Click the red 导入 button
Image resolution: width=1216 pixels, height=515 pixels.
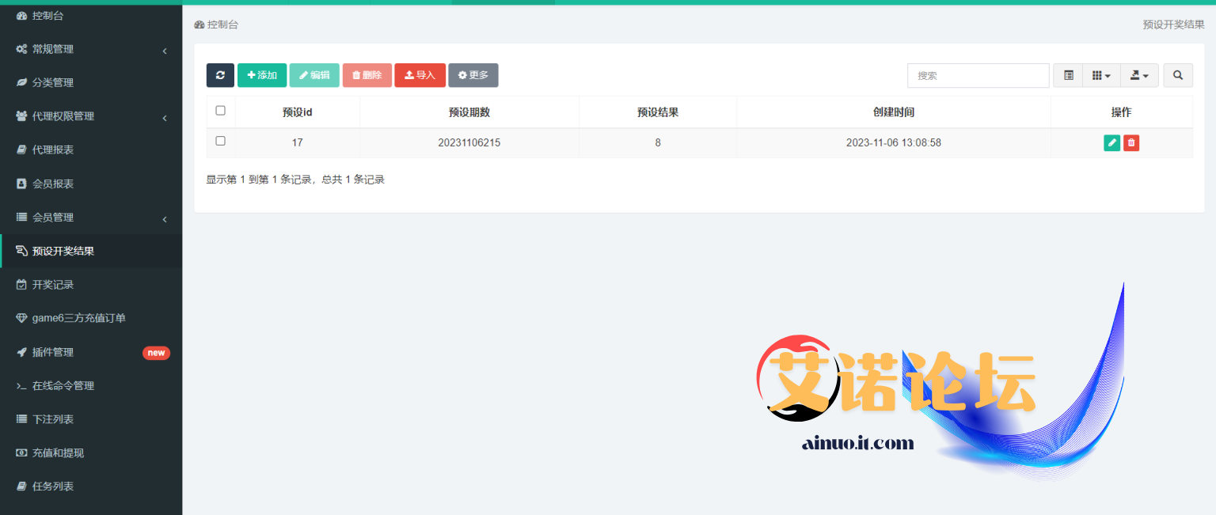[420, 75]
